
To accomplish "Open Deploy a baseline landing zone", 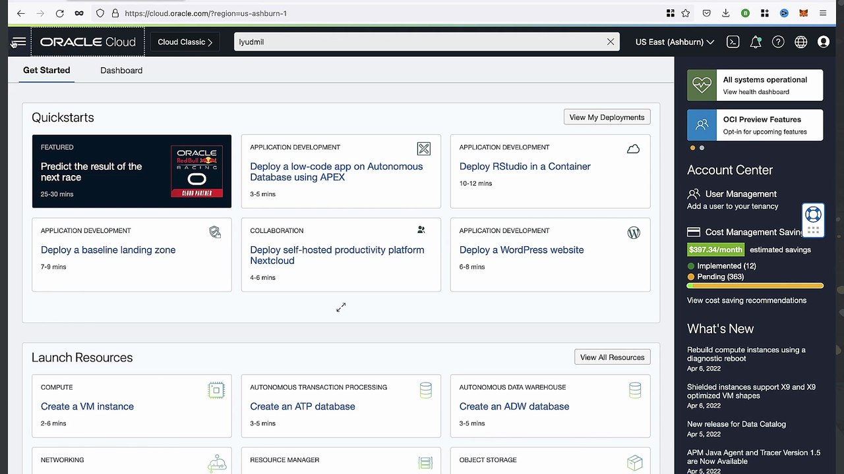I will coord(108,250).
